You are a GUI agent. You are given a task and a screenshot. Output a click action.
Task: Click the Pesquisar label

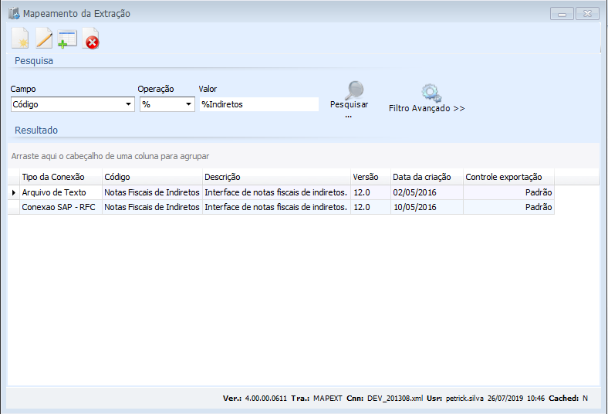click(x=349, y=104)
